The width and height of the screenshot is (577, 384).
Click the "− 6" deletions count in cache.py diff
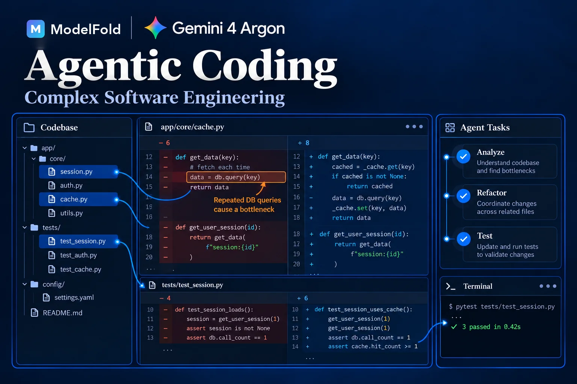coord(165,143)
